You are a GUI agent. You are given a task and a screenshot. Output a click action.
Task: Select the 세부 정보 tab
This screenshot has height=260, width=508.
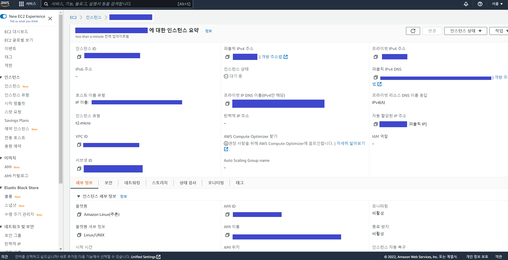coord(84,183)
